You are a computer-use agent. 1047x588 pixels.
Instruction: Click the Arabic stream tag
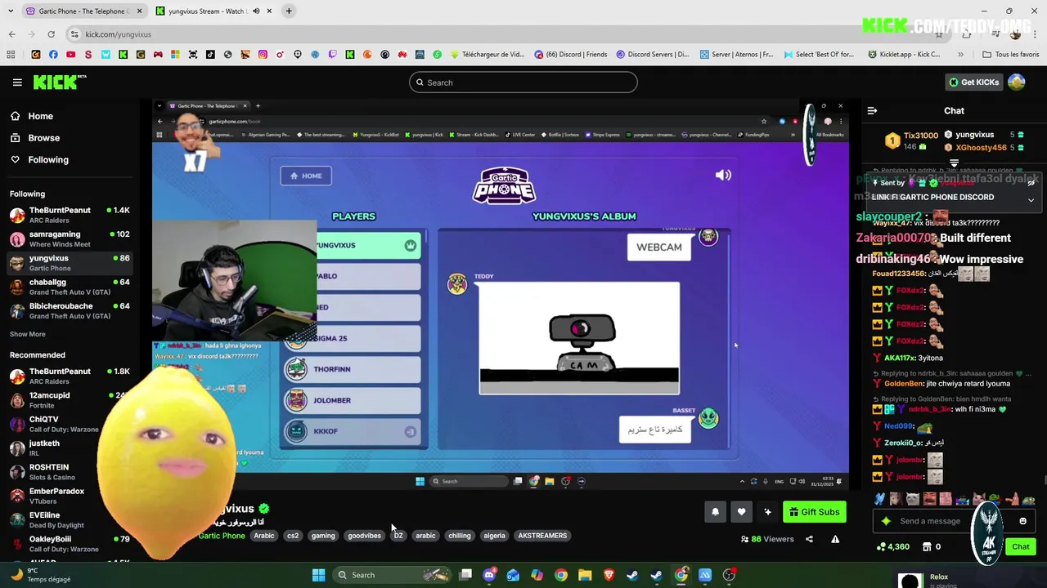coord(264,536)
